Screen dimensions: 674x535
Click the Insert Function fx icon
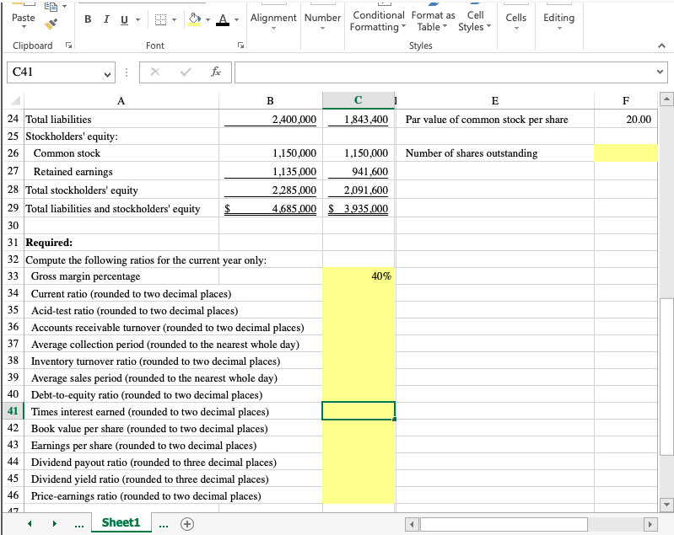tap(216, 72)
